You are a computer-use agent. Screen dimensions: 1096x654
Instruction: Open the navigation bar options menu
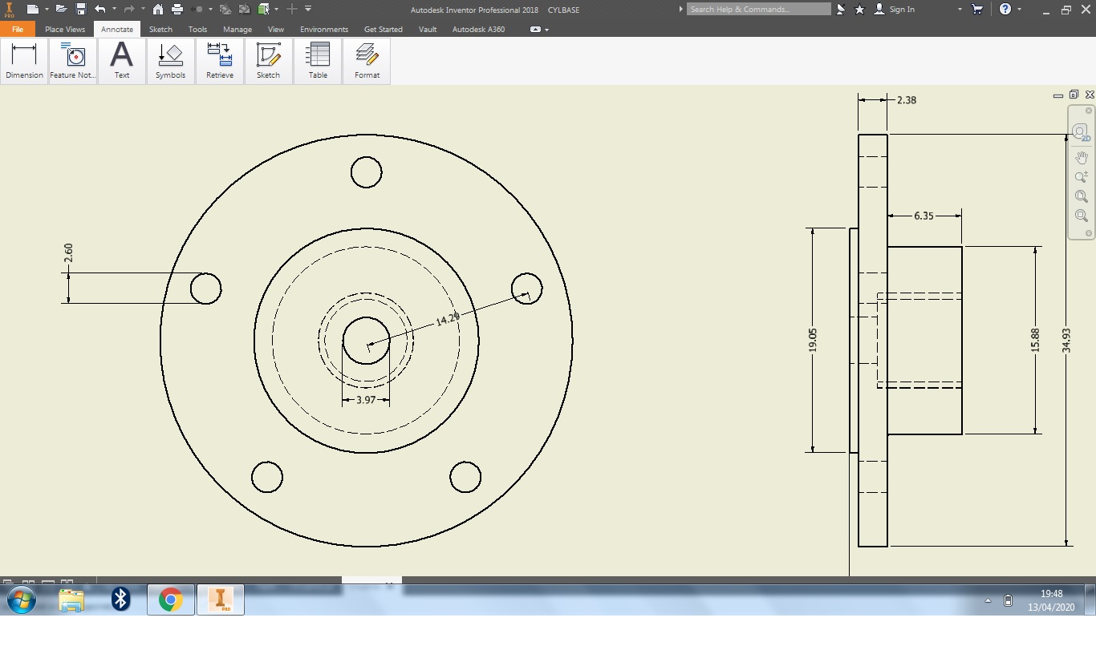(x=1089, y=233)
